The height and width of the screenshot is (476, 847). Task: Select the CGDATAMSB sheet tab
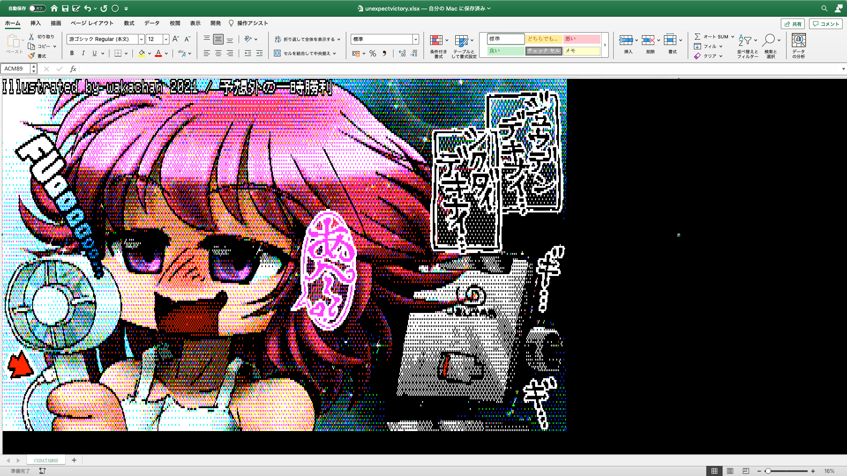pyautogui.click(x=46, y=460)
